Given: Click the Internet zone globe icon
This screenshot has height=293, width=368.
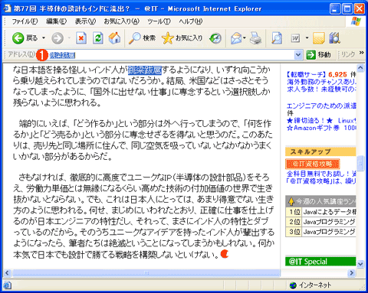Looking at the screenshot, I should [x=293, y=285].
